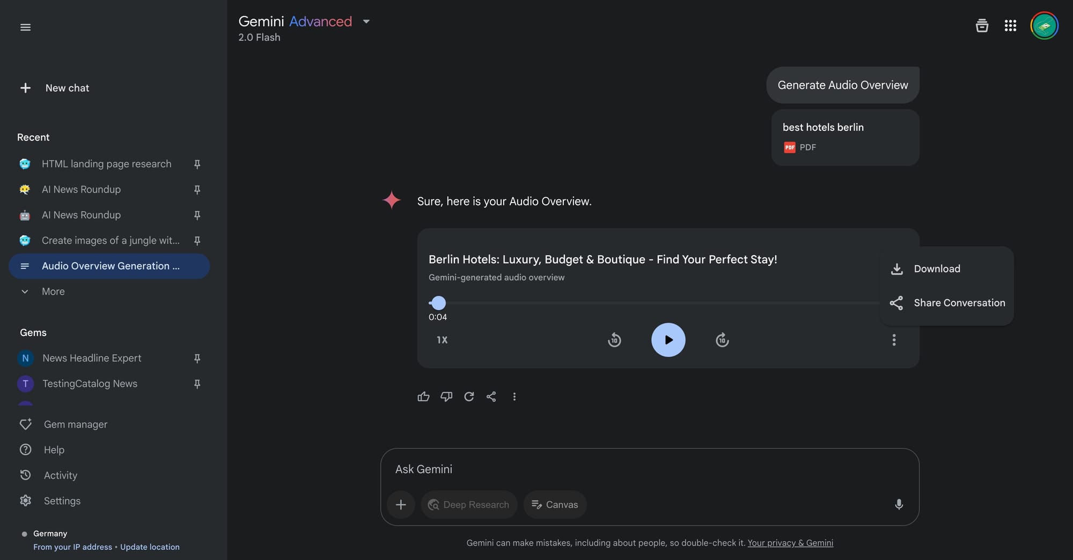Click the microphone icon in prompt box
This screenshot has width=1073, height=560.
click(899, 504)
